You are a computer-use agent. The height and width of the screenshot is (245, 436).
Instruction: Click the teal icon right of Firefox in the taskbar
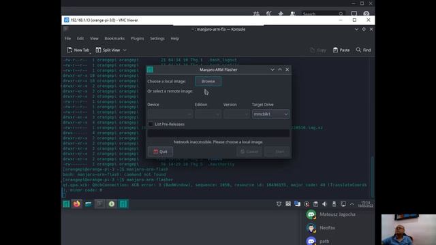click(x=89, y=204)
